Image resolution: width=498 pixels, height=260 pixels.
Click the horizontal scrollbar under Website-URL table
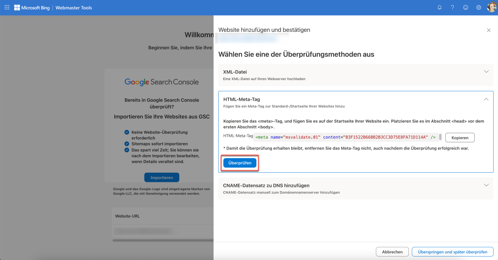163,240
